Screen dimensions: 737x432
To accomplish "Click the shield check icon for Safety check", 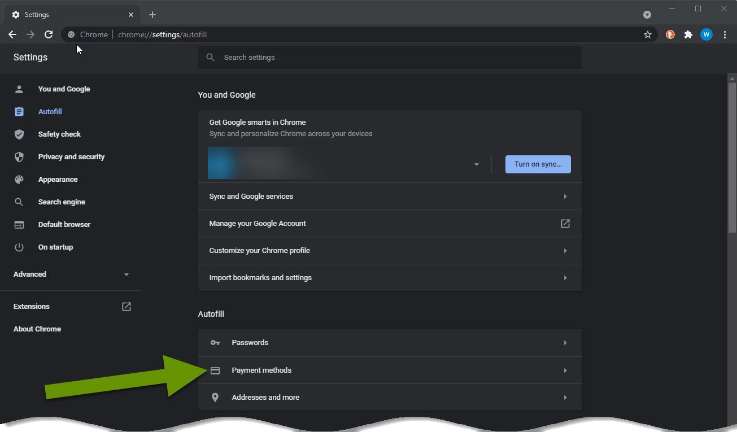I will [19, 134].
